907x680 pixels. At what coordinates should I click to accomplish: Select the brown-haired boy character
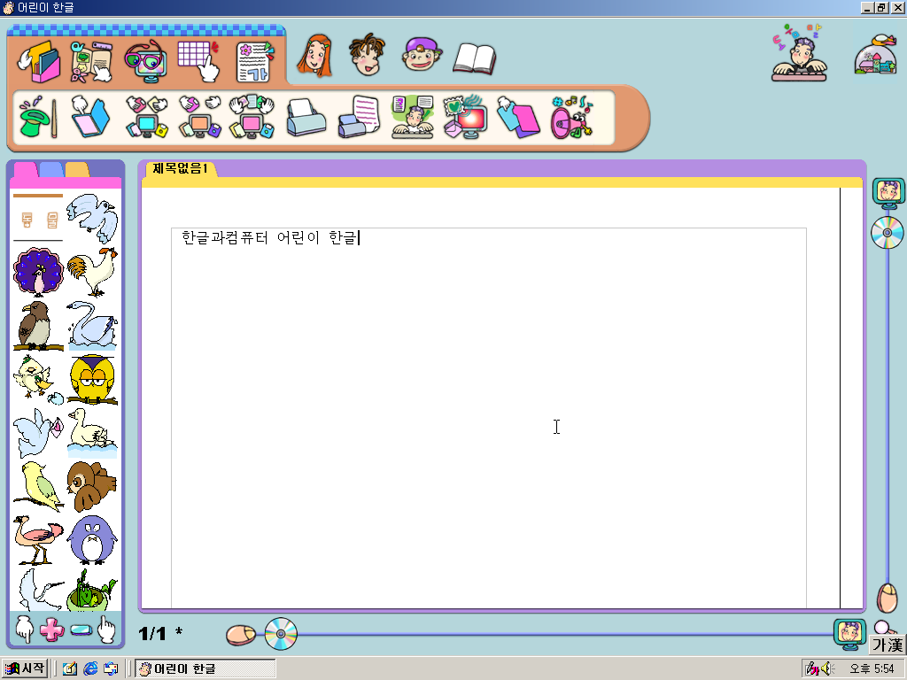tap(367, 54)
